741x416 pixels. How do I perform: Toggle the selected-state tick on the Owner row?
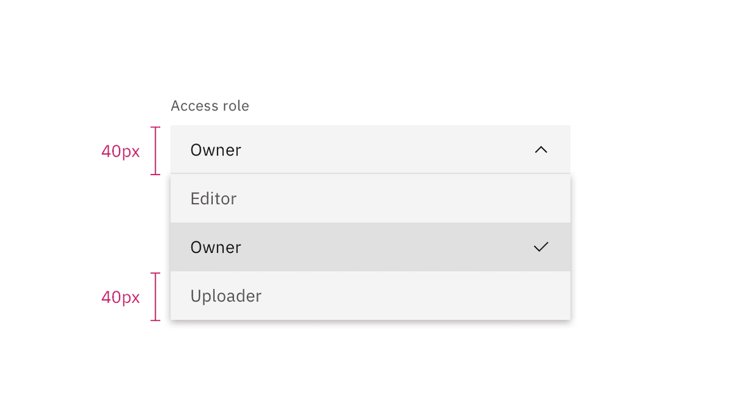click(x=541, y=247)
